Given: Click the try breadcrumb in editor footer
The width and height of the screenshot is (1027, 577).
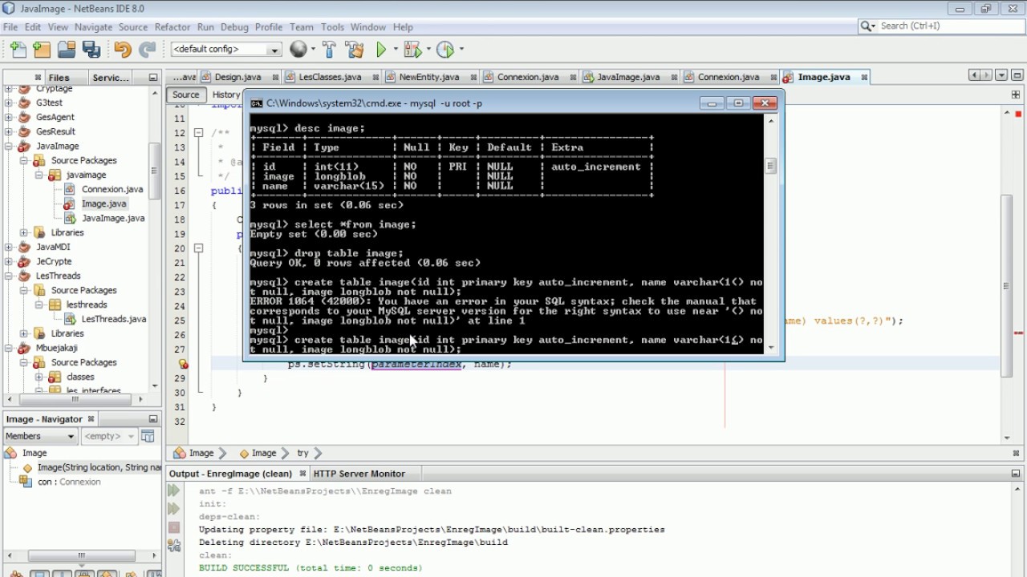Looking at the screenshot, I should point(302,453).
